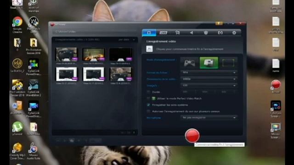Open the audio recording speaker tab
The image size is (294, 165).
(x=192, y=33)
